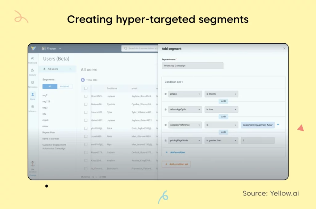Click Add condition link
Image resolution: width=316 pixels, height=209 pixels.
click(175, 152)
